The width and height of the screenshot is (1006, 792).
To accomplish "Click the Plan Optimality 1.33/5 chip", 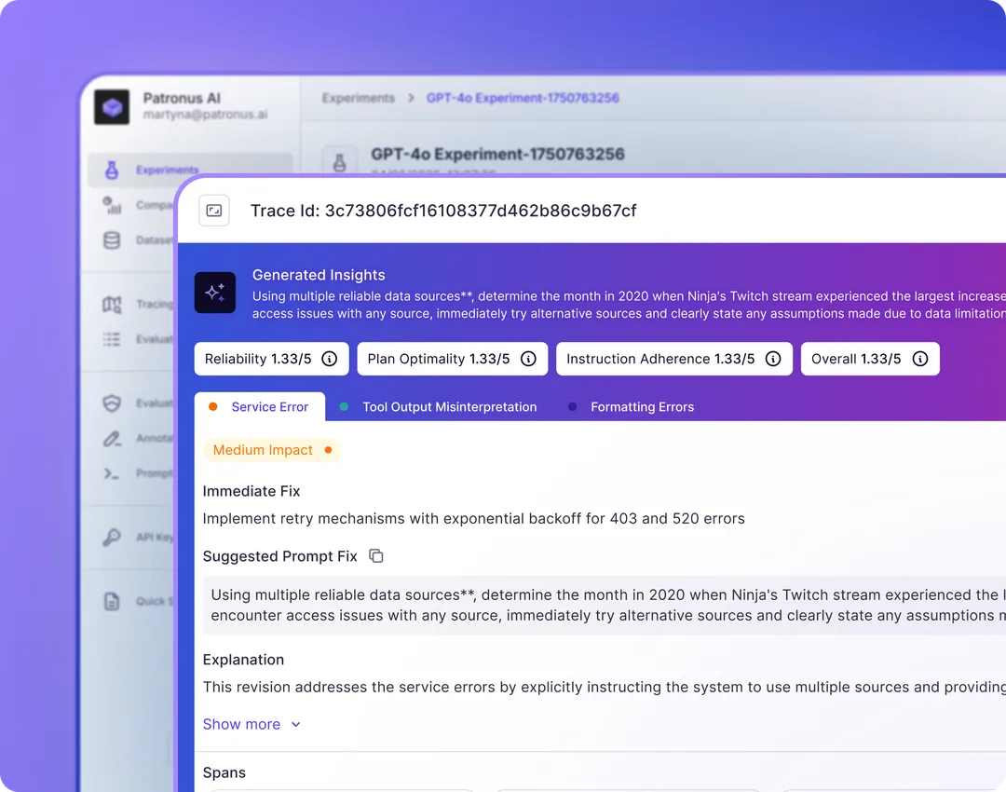I will (453, 359).
